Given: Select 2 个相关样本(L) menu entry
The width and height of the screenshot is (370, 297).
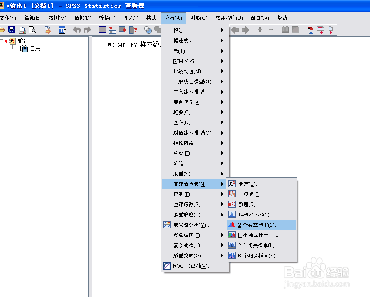Looking at the screenshot, I should coord(261,245).
